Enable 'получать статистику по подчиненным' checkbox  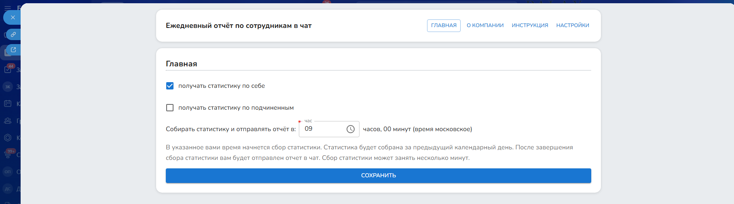(170, 108)
